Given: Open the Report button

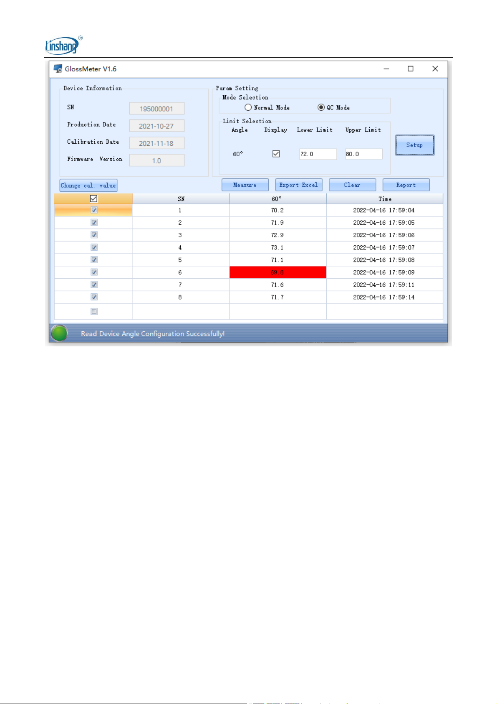Looking at the screenshot, I should [x=406, y=185].
